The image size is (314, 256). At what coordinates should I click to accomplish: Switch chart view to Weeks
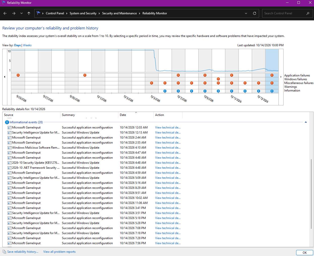[27, 45]
